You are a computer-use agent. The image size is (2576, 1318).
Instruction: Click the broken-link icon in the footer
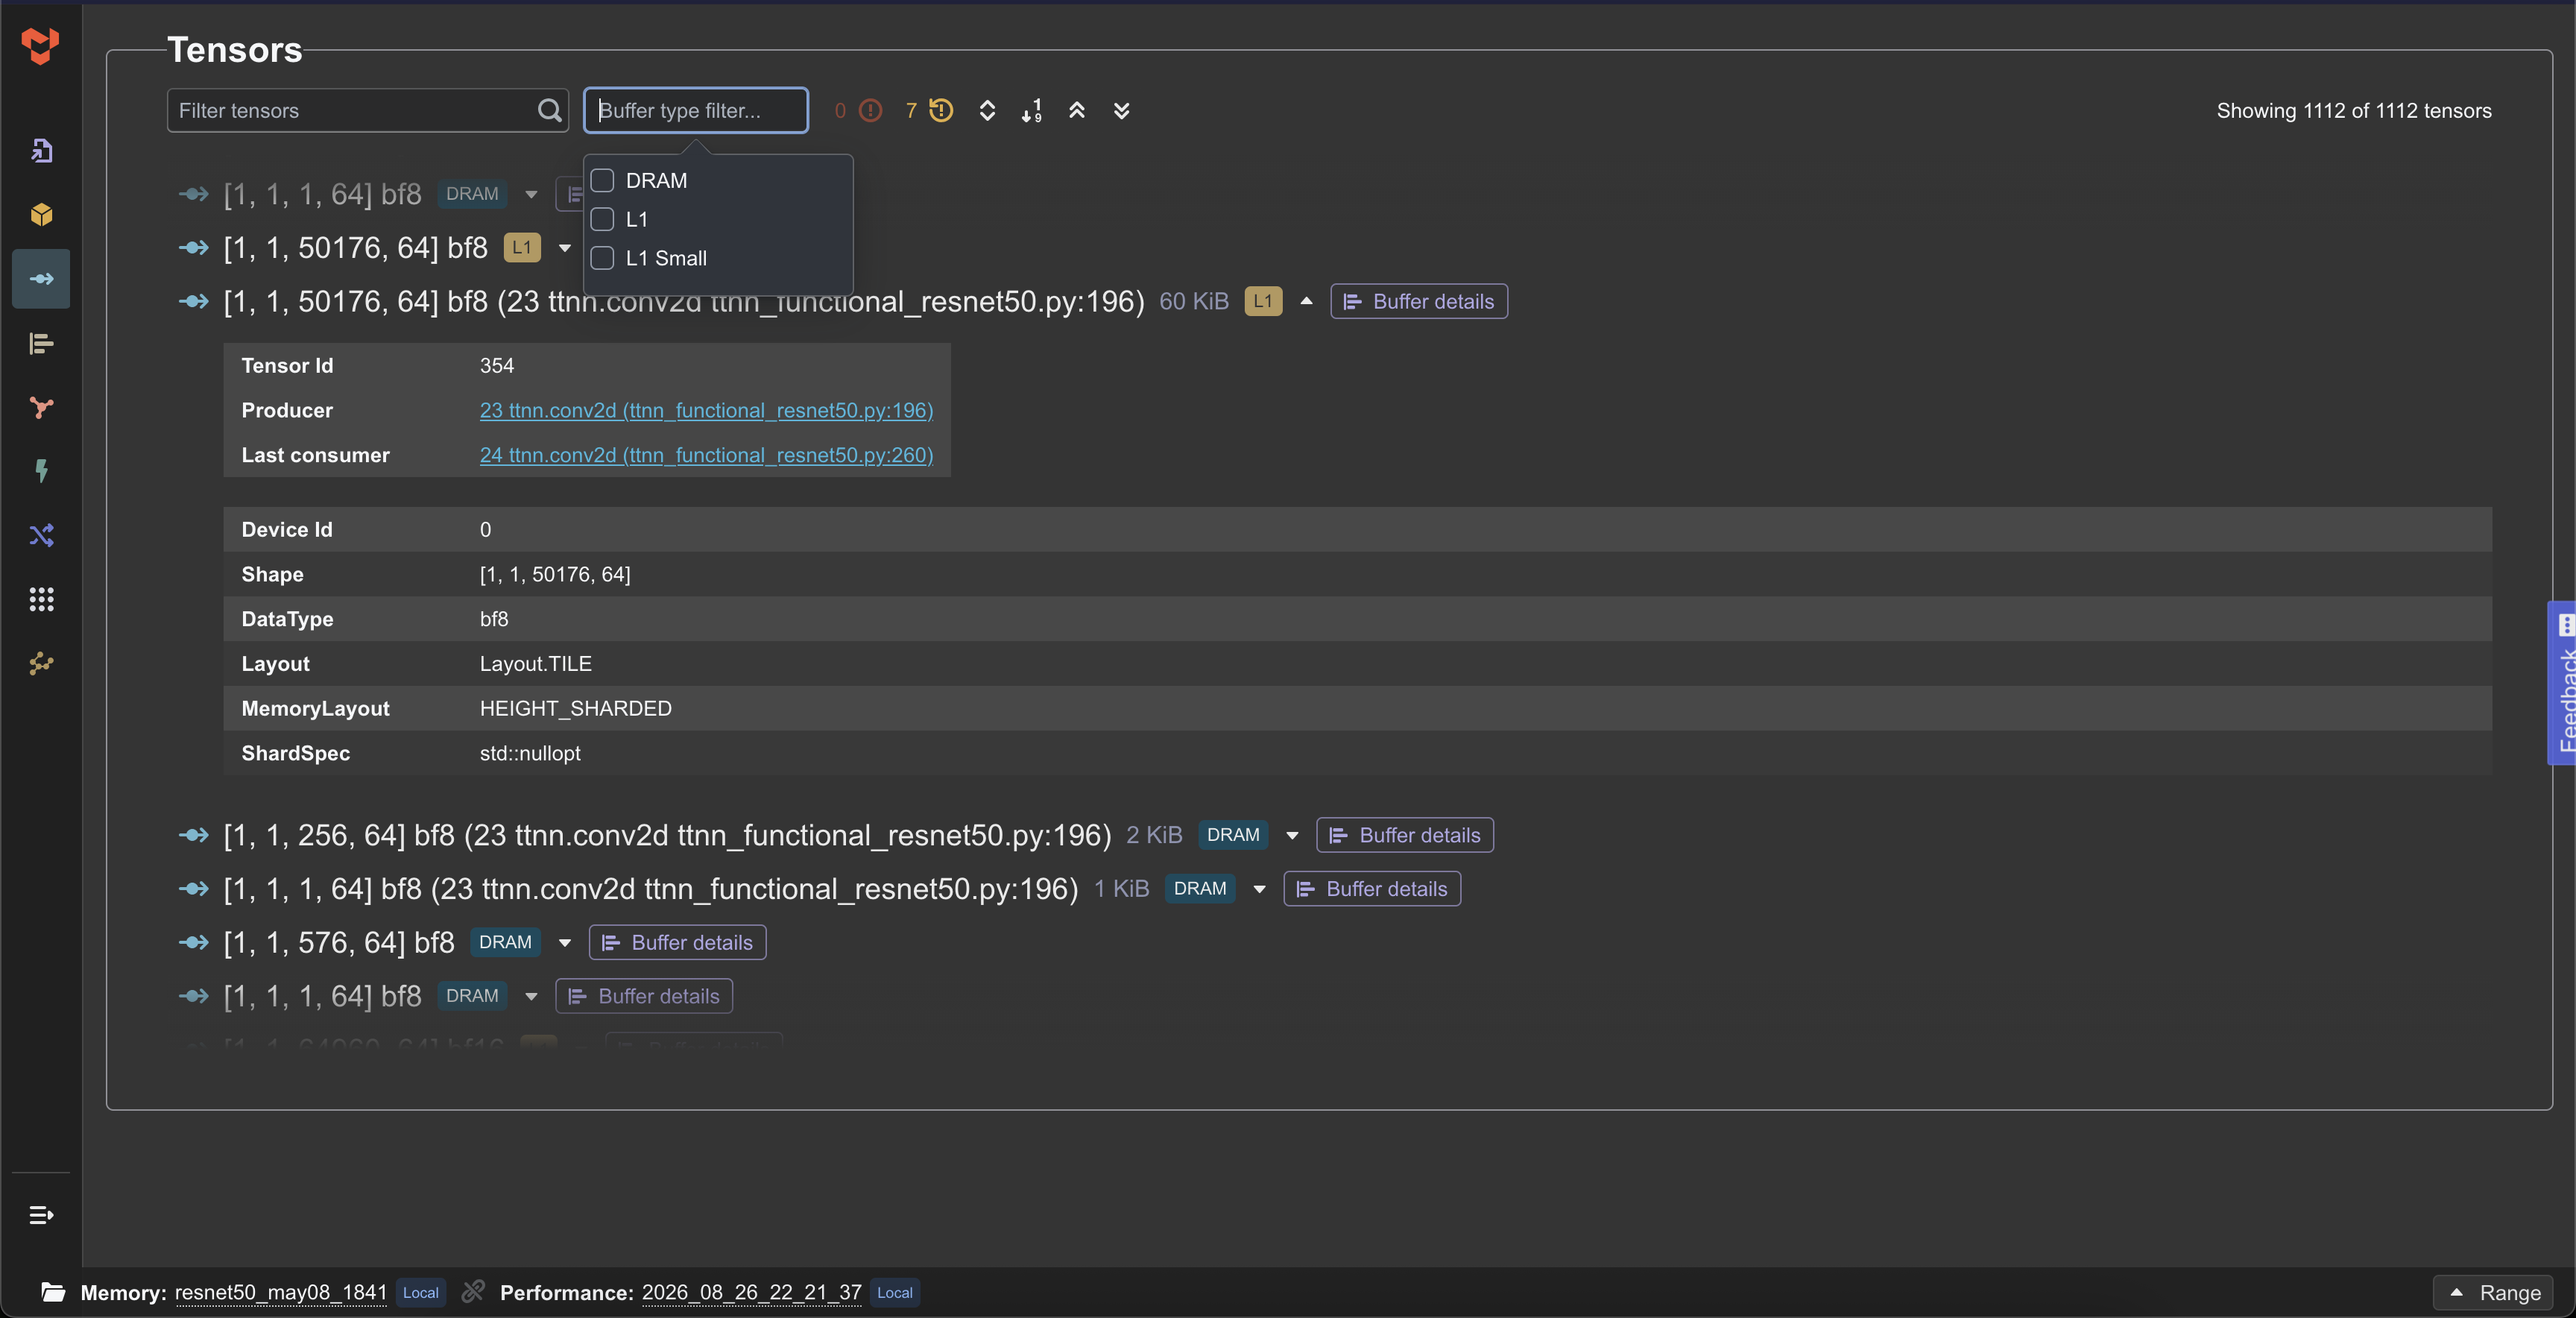pyautogui.click(x=473, y=1291)
